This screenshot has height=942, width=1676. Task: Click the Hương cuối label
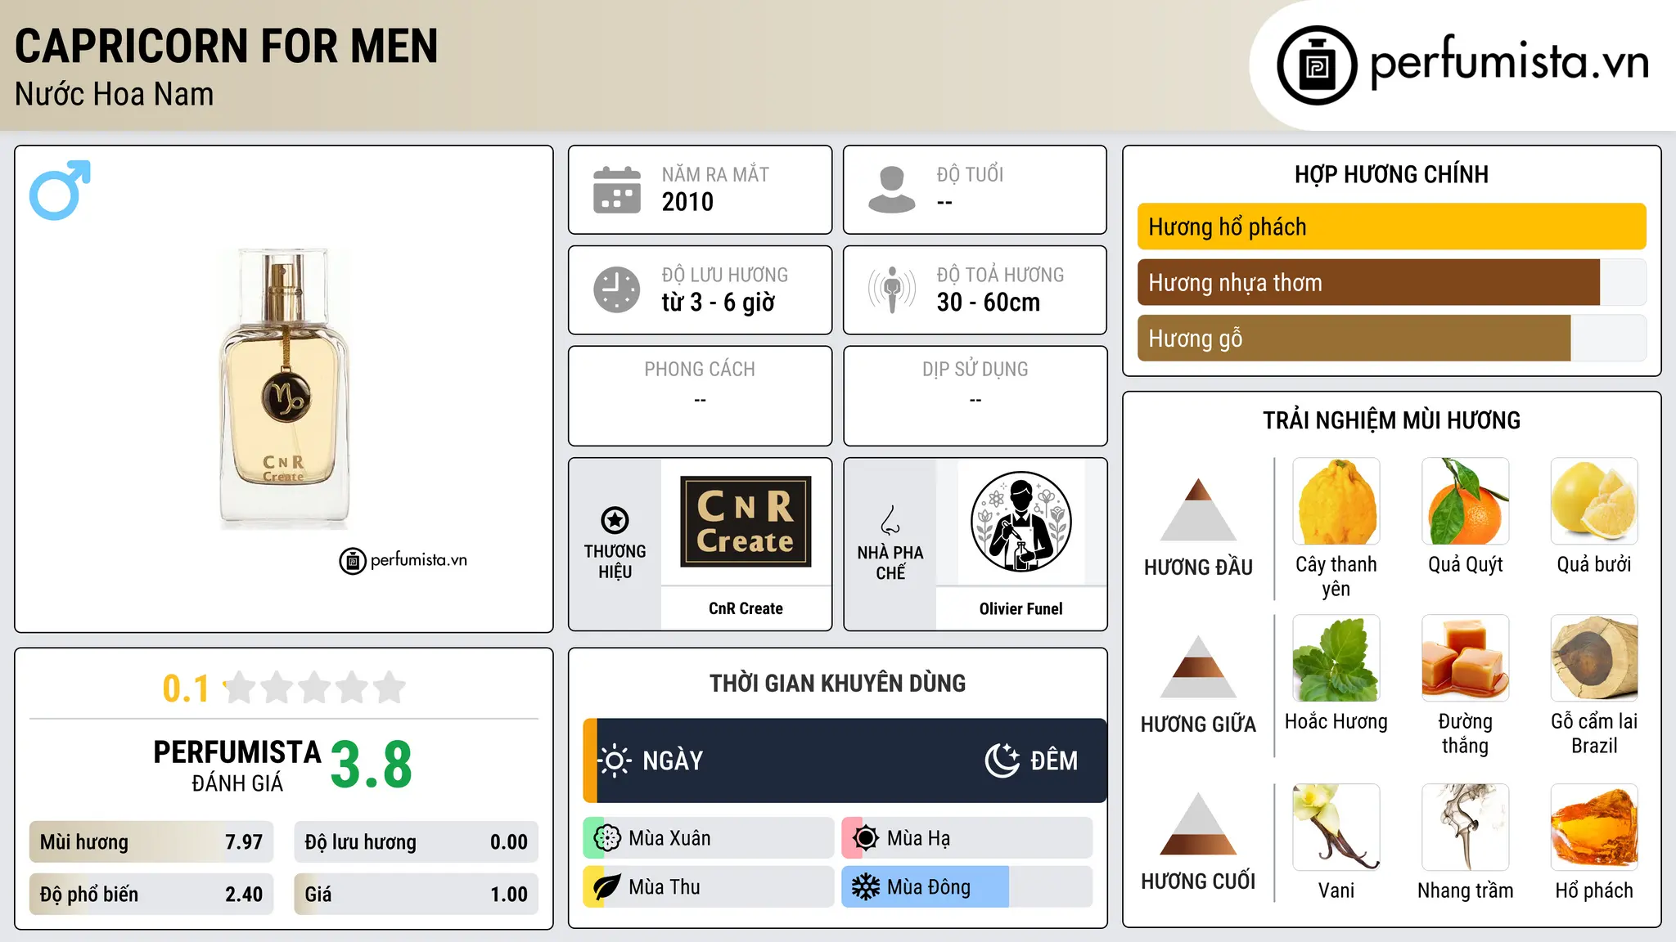[x=1198, y=881]
